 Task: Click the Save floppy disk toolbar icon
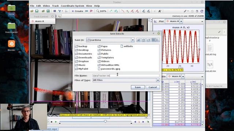(x=37, y=11)
